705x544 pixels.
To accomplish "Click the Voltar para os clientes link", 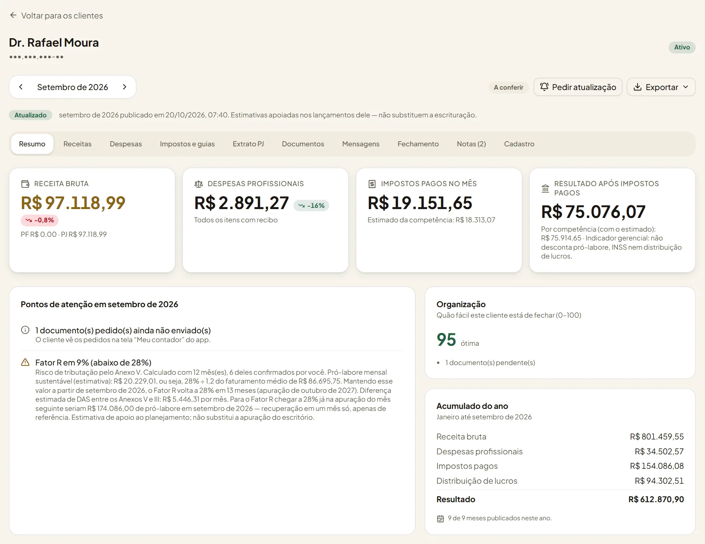I will (56, 16).
